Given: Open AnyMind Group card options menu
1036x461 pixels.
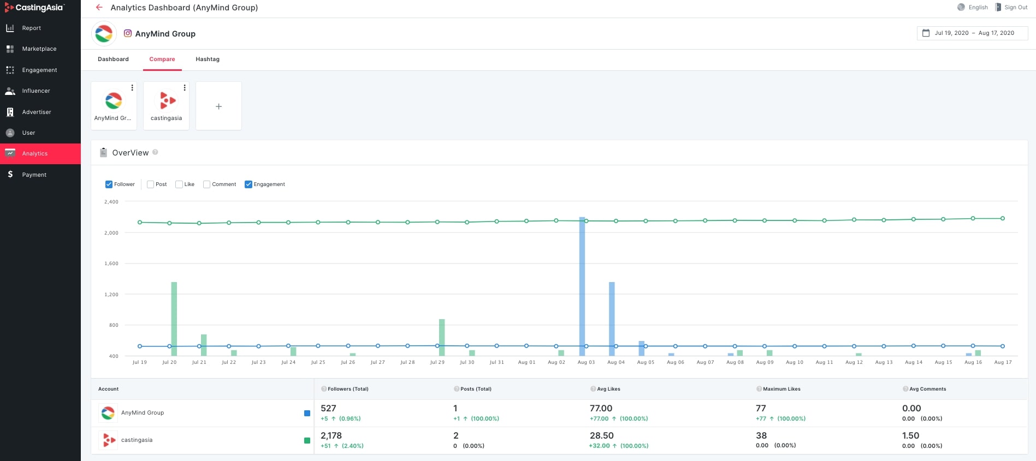Looking at the screenshot, I should [132, 88].
